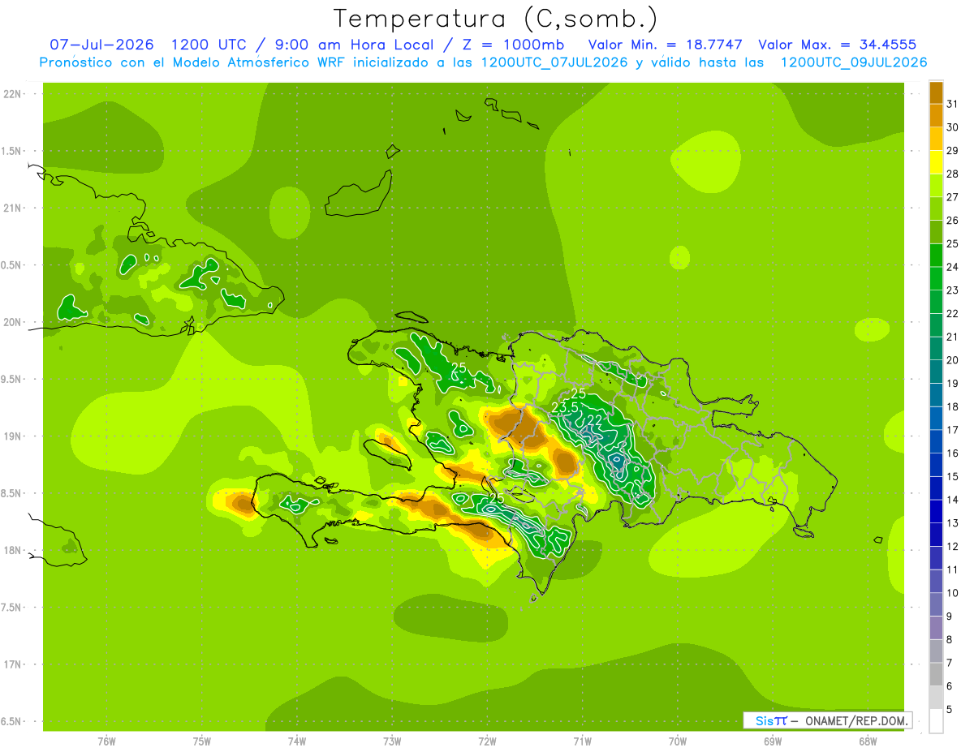Click the '75W' longitude axis label
This screenshot has height=752, width=974.
(202, 741)
